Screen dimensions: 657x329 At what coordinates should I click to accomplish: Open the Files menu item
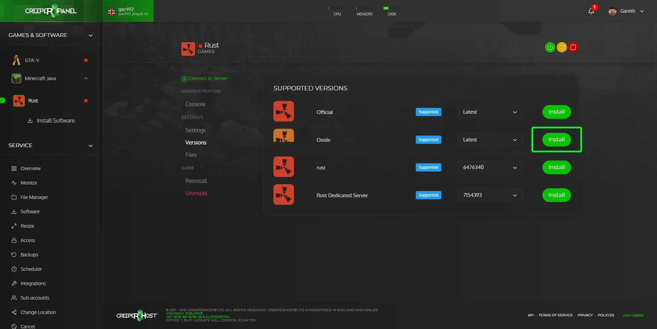click(x=191, y=155)
